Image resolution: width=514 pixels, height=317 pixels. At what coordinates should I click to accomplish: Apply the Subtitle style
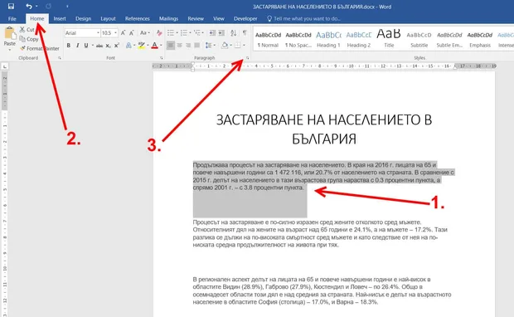coord(419,39)
